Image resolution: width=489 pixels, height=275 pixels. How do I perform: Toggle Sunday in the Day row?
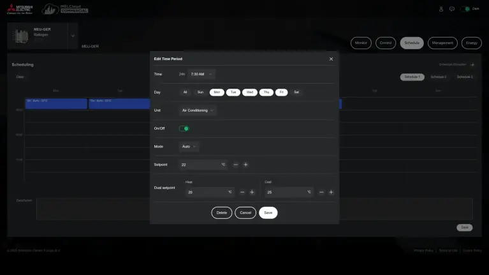[200, 92]
